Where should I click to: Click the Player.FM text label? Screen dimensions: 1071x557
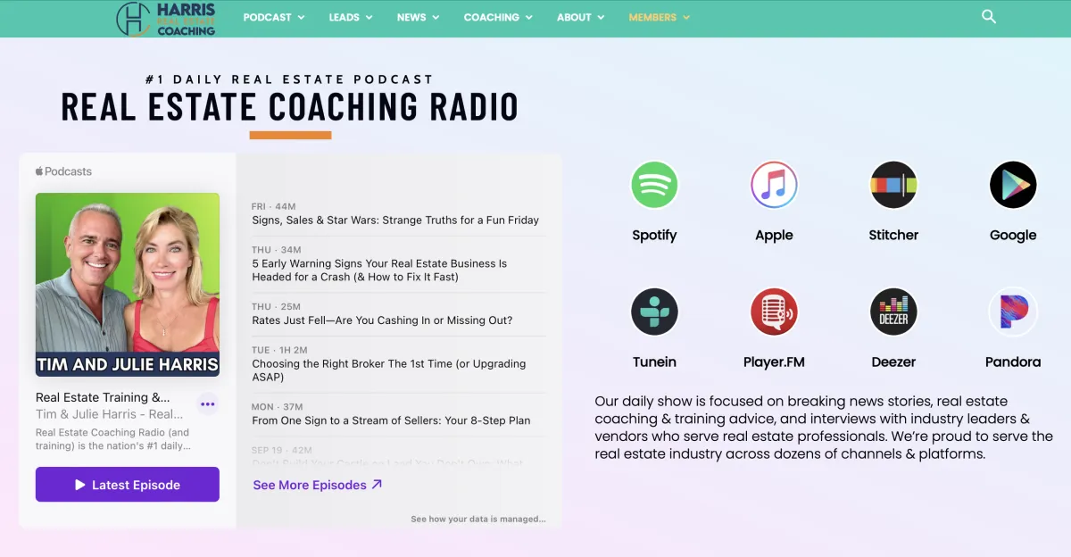point(774,362)
